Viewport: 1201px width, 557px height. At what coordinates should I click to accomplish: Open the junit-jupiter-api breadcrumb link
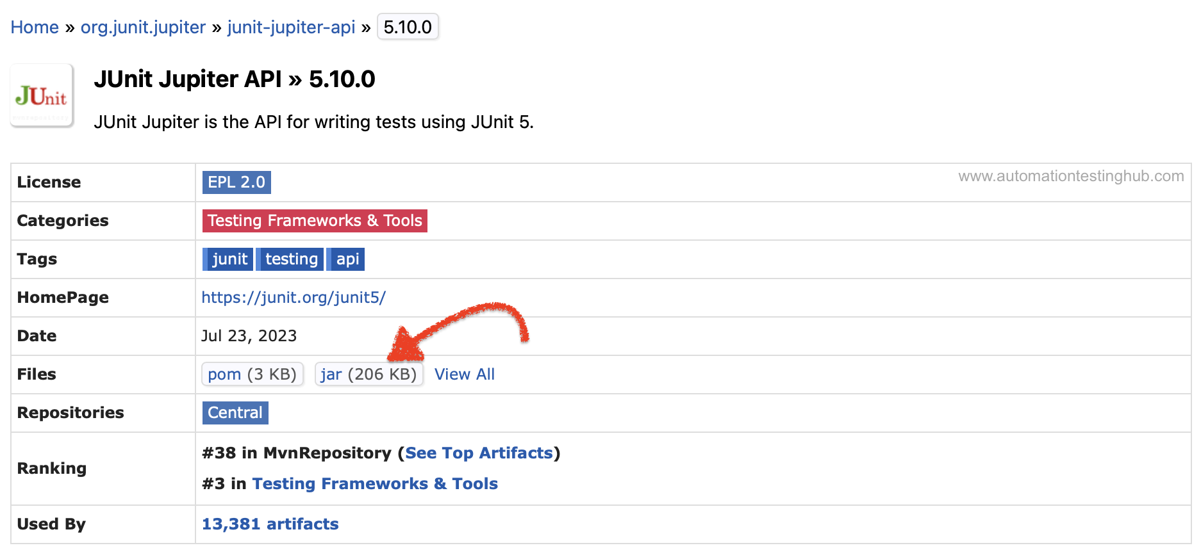pyautogui.click(x=291, y=27)
